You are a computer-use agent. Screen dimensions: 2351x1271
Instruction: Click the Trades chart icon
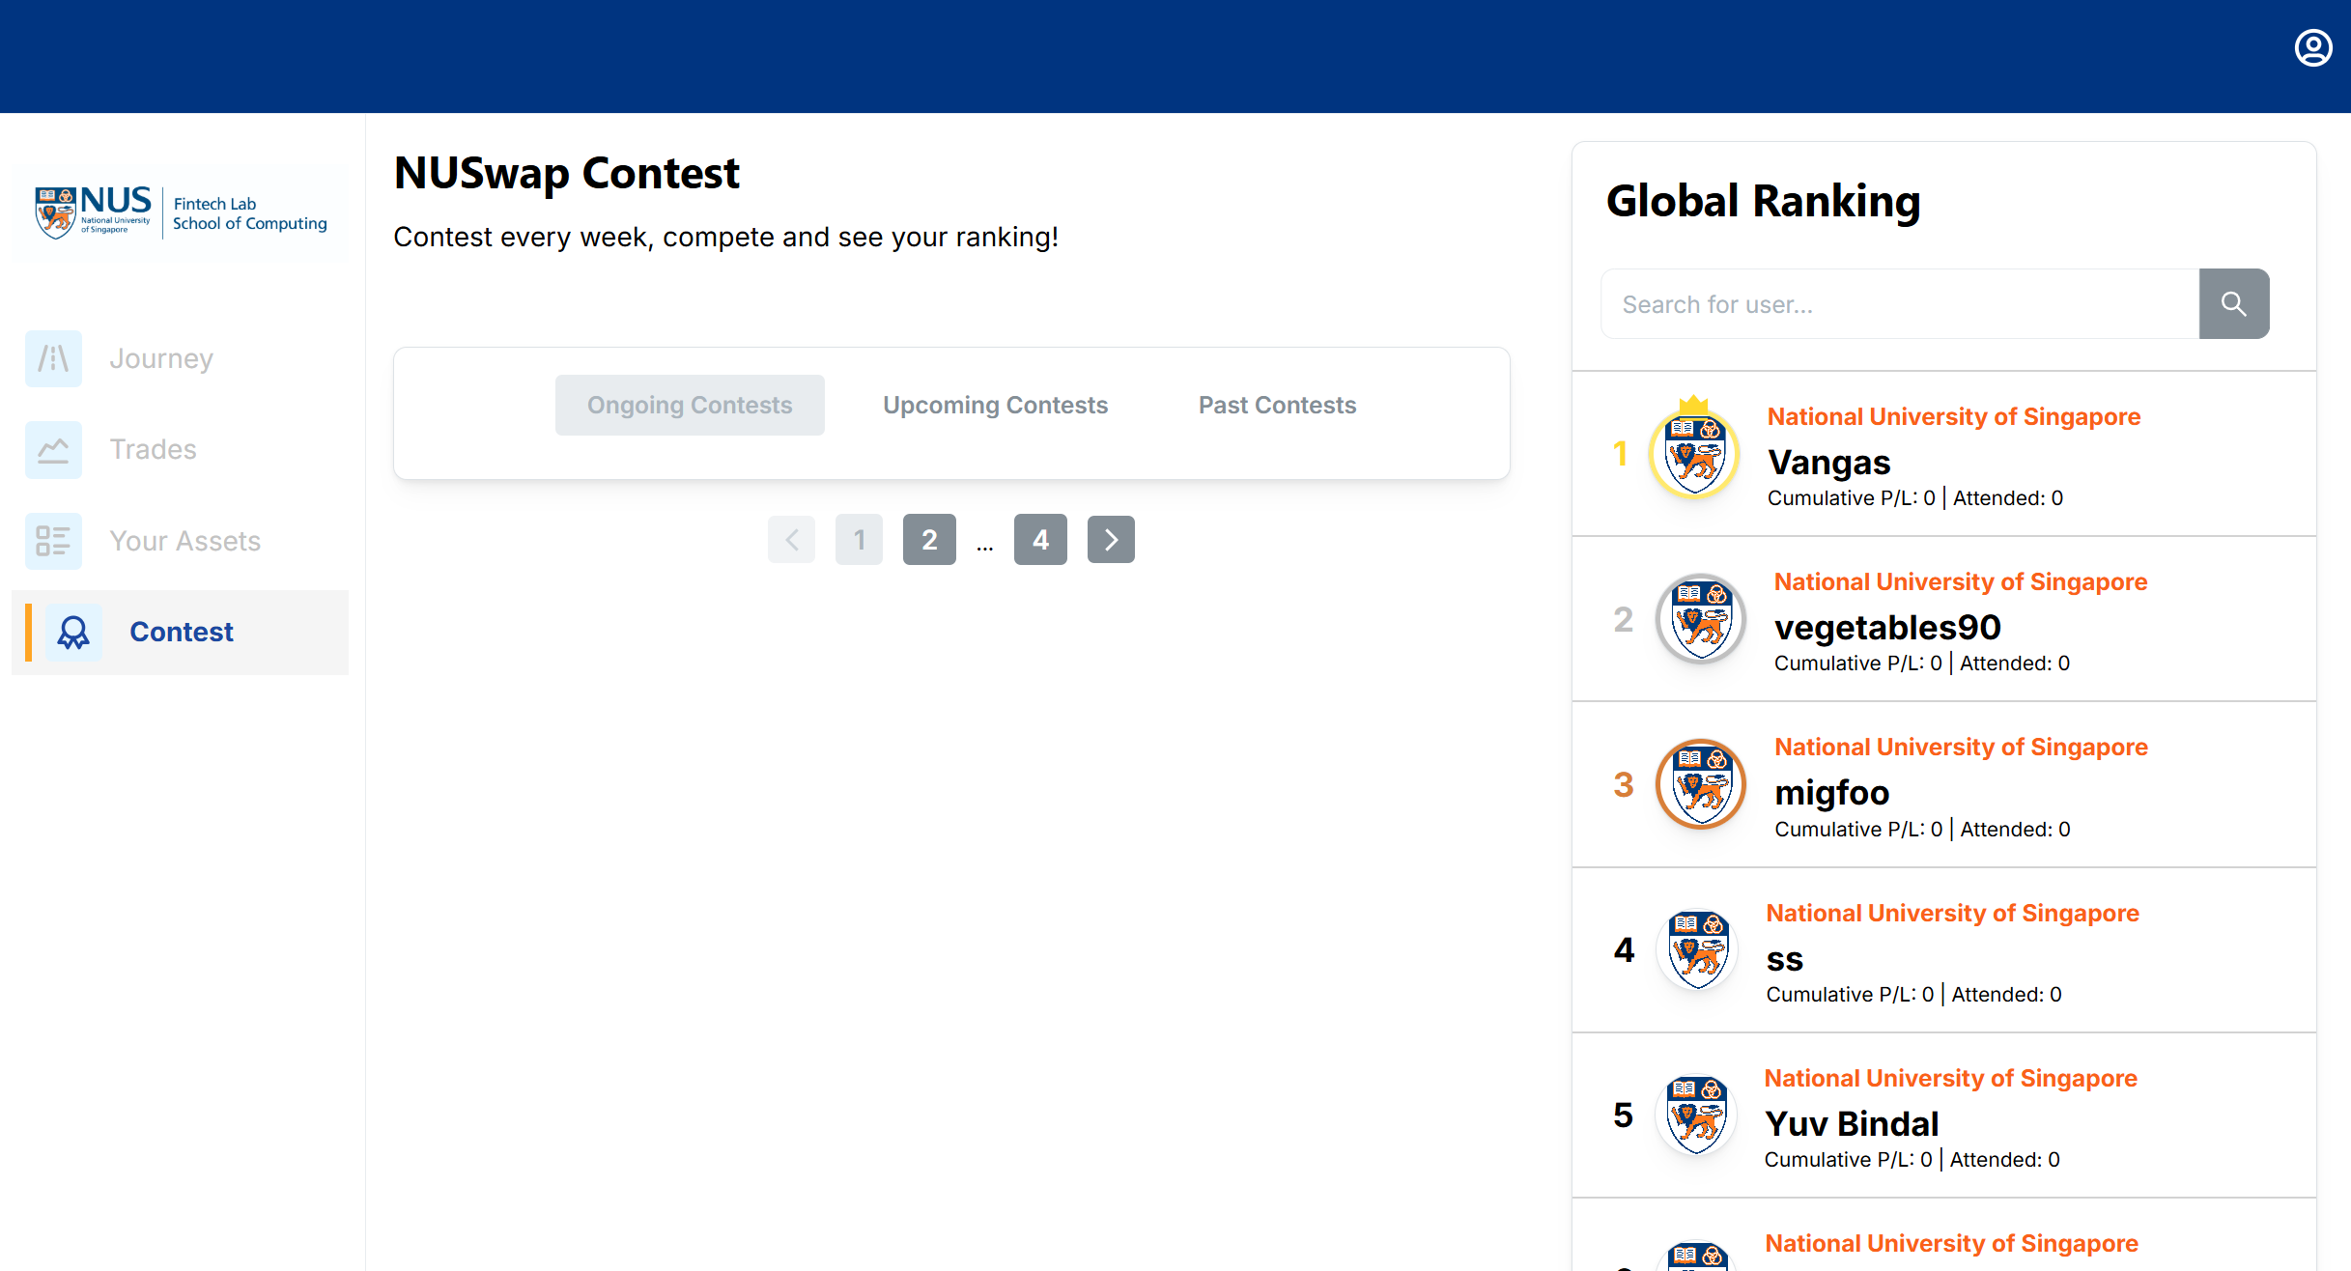pyautogui.click(x=53, y=450)
